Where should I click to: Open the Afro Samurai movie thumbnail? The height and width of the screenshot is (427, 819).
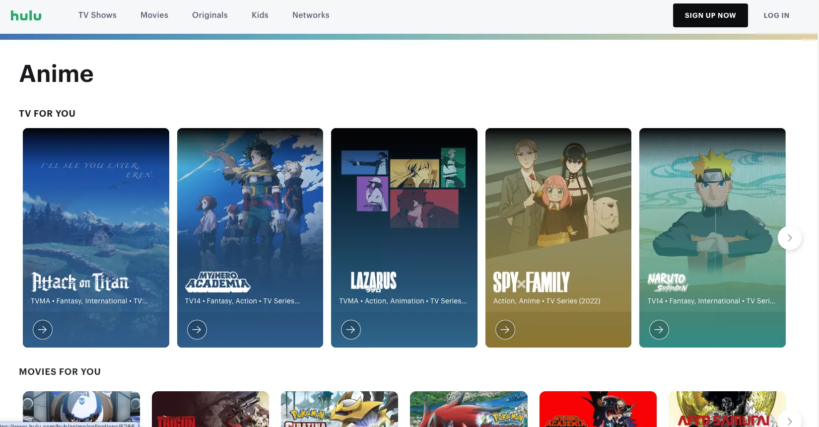(x=727, y=409)
